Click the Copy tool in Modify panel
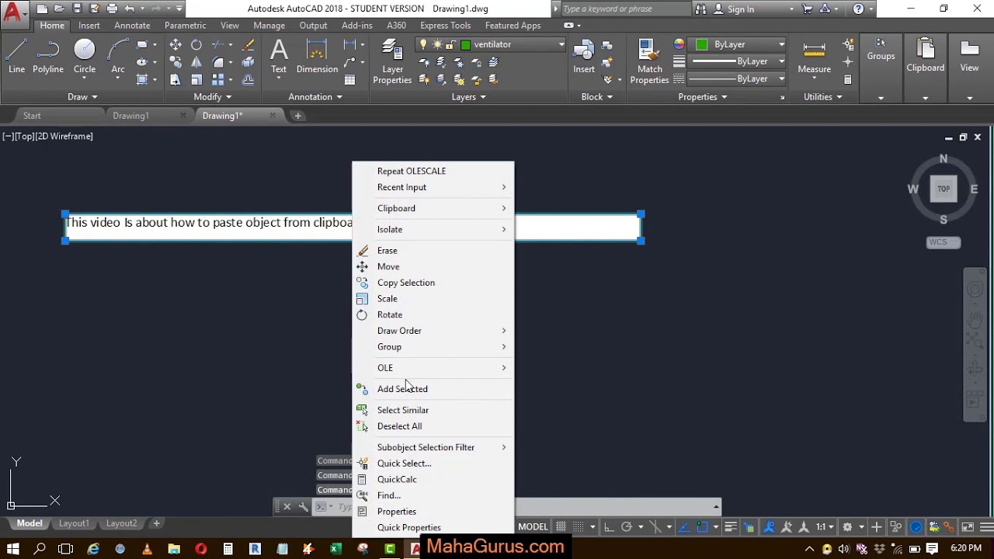994x559 pixels. (176, 62)
